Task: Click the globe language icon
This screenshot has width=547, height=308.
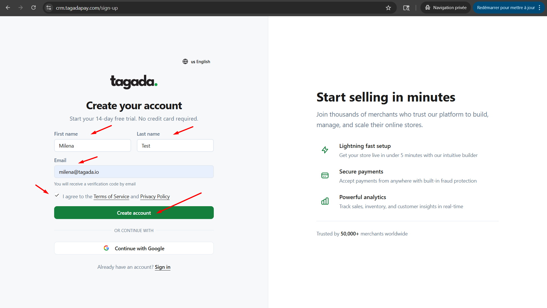Action: coord(185,61)
